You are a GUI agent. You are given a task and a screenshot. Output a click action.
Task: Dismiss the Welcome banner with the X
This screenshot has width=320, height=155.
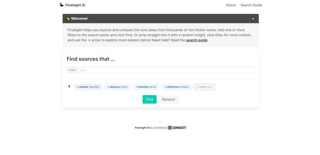coord(253,19)
